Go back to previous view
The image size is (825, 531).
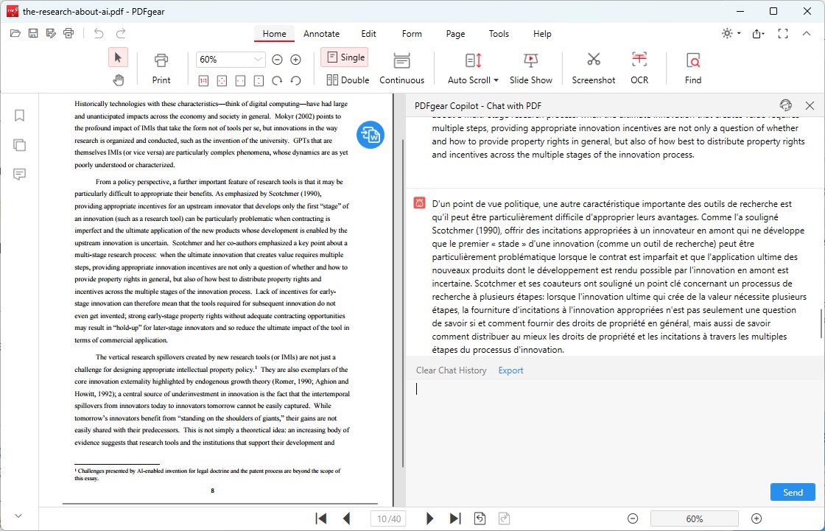(480, 518)
